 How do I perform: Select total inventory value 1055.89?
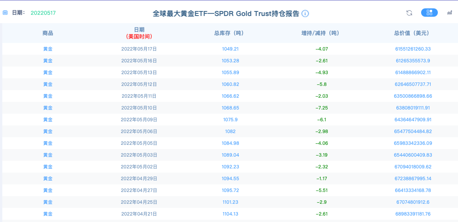(230, 73)
